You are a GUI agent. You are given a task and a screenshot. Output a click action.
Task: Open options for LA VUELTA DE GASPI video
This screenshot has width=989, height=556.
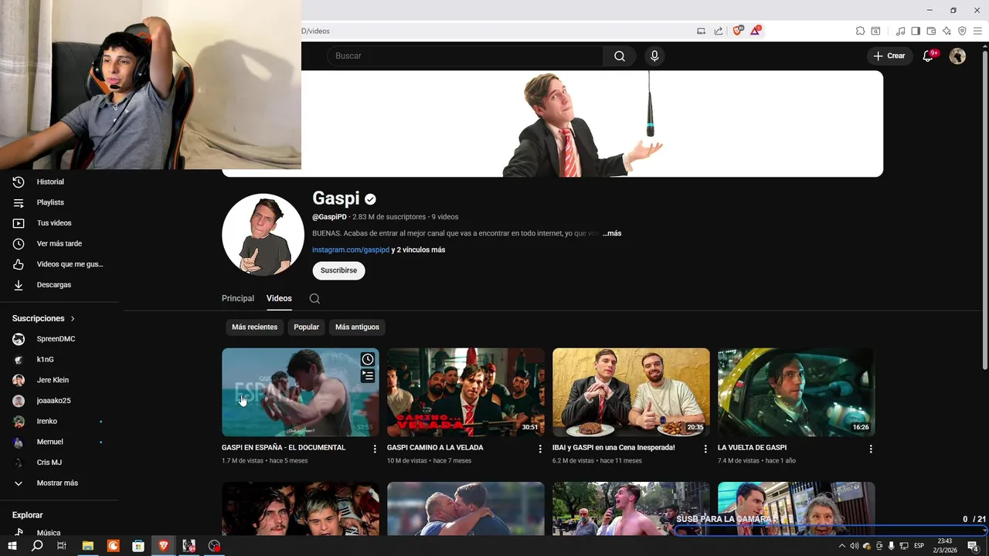click(x=871, y=449)
